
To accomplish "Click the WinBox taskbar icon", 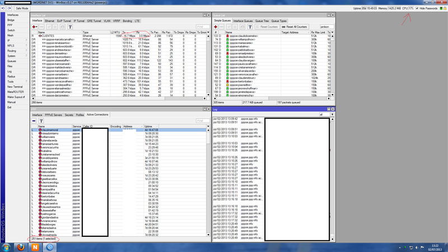I will 50,247.
